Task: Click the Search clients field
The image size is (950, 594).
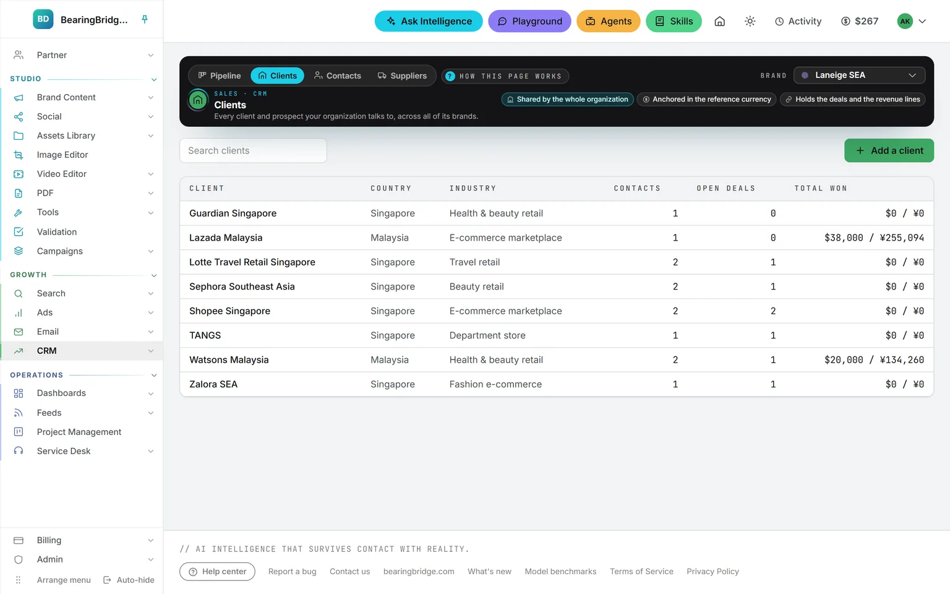Action: (x=253, y=150)
